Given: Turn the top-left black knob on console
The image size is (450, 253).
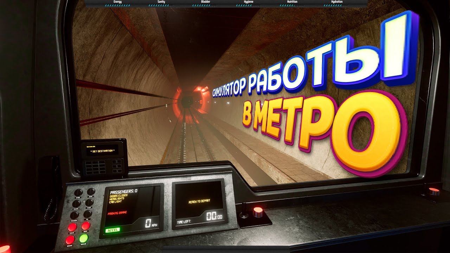Looking at the screenshot, I should click(x=78, y=192).
